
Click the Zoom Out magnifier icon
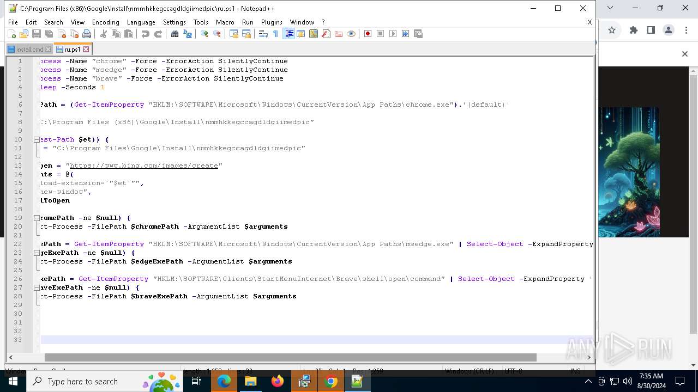point(217,34)
